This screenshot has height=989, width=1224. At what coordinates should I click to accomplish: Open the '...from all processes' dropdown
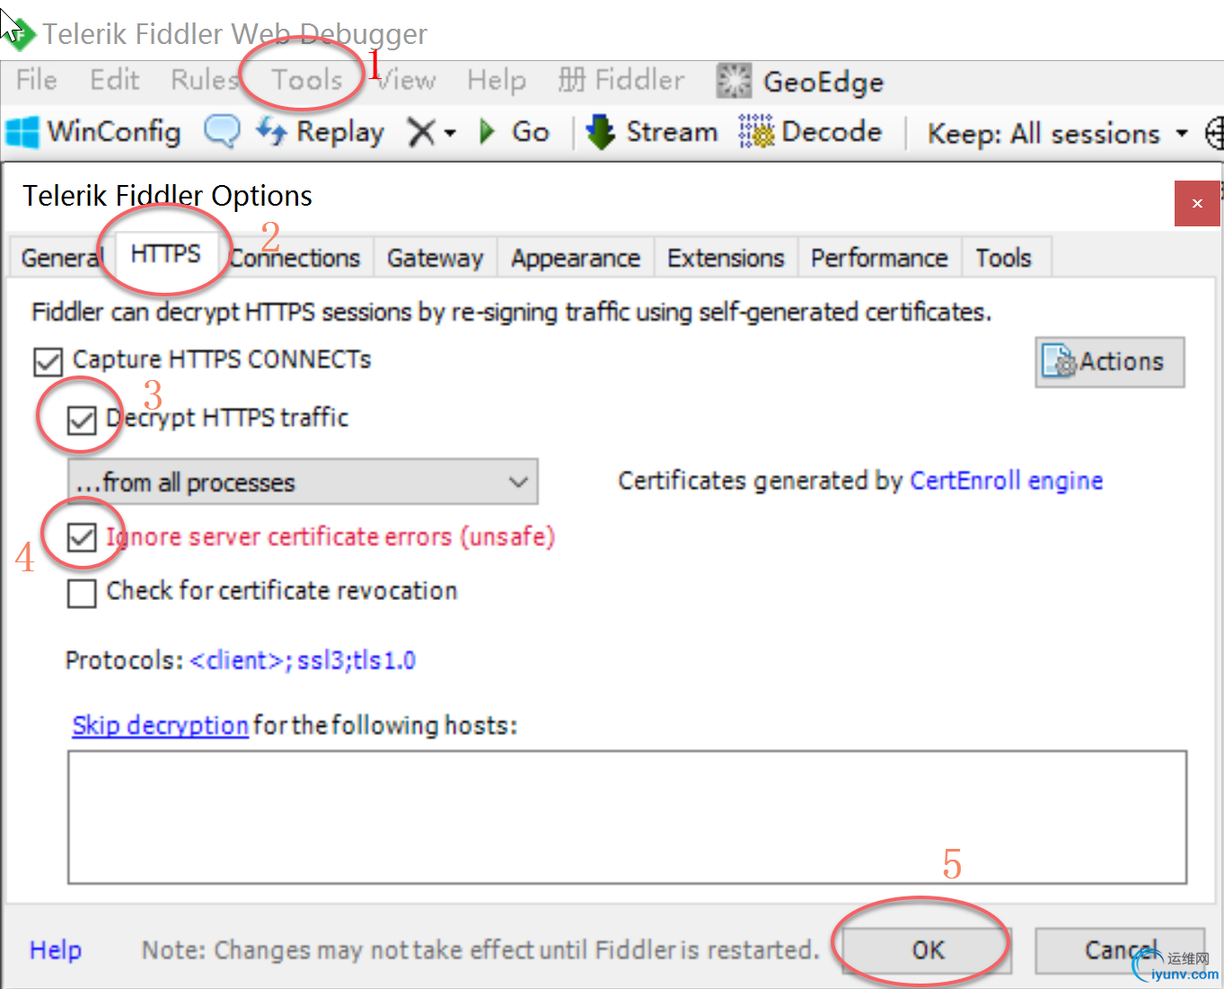(303, 481)
